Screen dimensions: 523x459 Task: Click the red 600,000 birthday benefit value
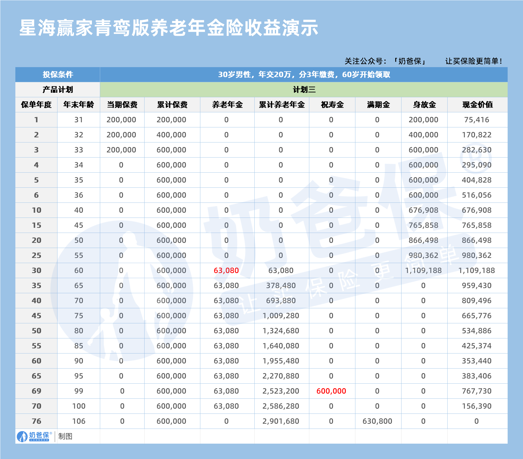click(x=331, y=391)
